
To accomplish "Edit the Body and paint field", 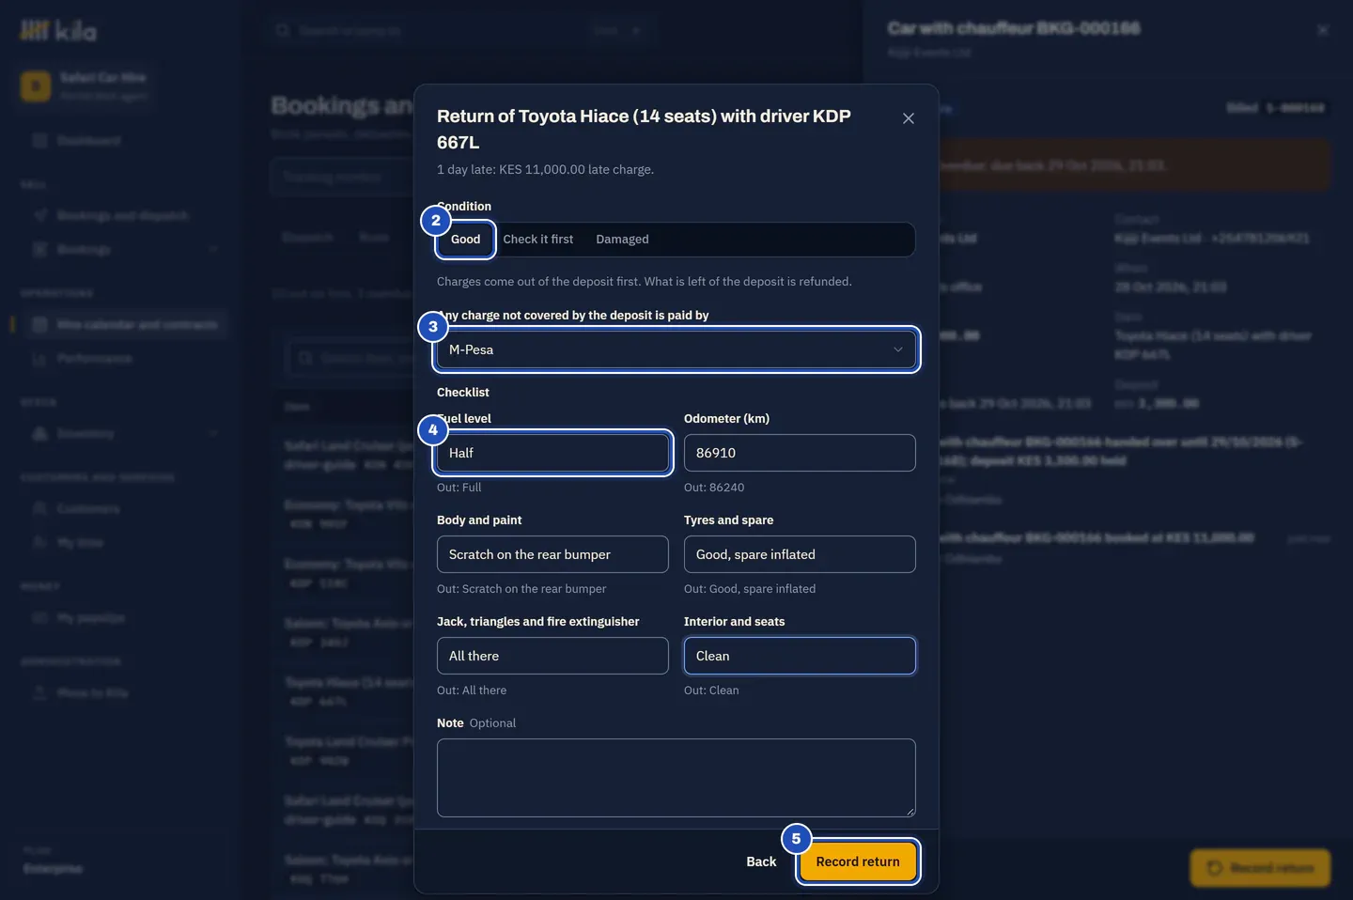I will click(x=552, y=554).
